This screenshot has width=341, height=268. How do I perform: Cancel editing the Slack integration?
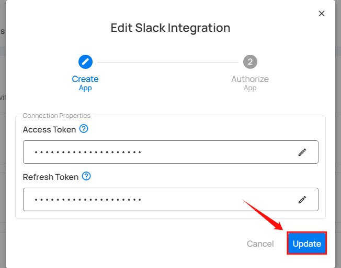pos(260,244)
